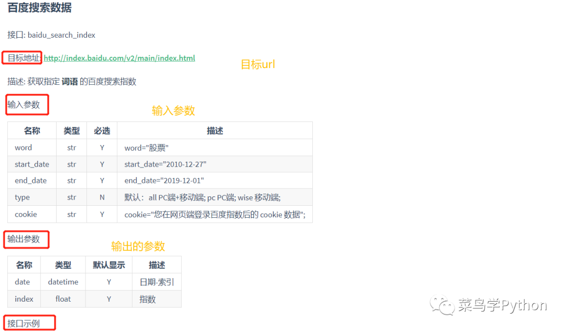The image size is (566, 332).
Task: Click the '名称' header in output table
Action: 24,265
